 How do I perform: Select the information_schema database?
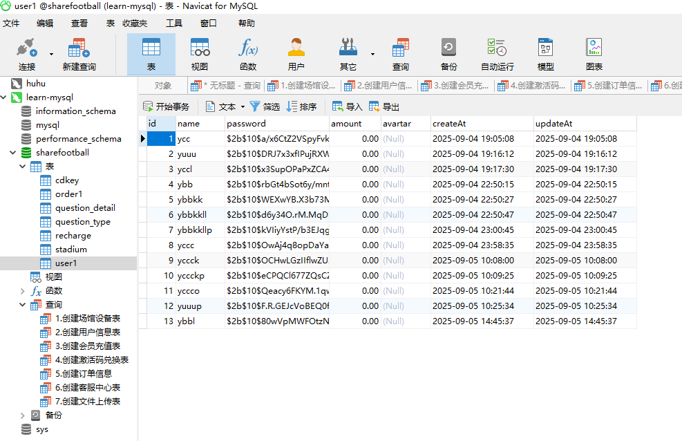(76, 111)
